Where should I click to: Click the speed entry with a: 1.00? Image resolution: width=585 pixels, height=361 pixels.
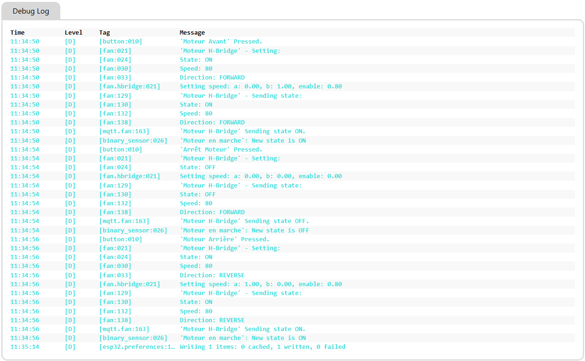pyautogui.click(x=260, y=284)
